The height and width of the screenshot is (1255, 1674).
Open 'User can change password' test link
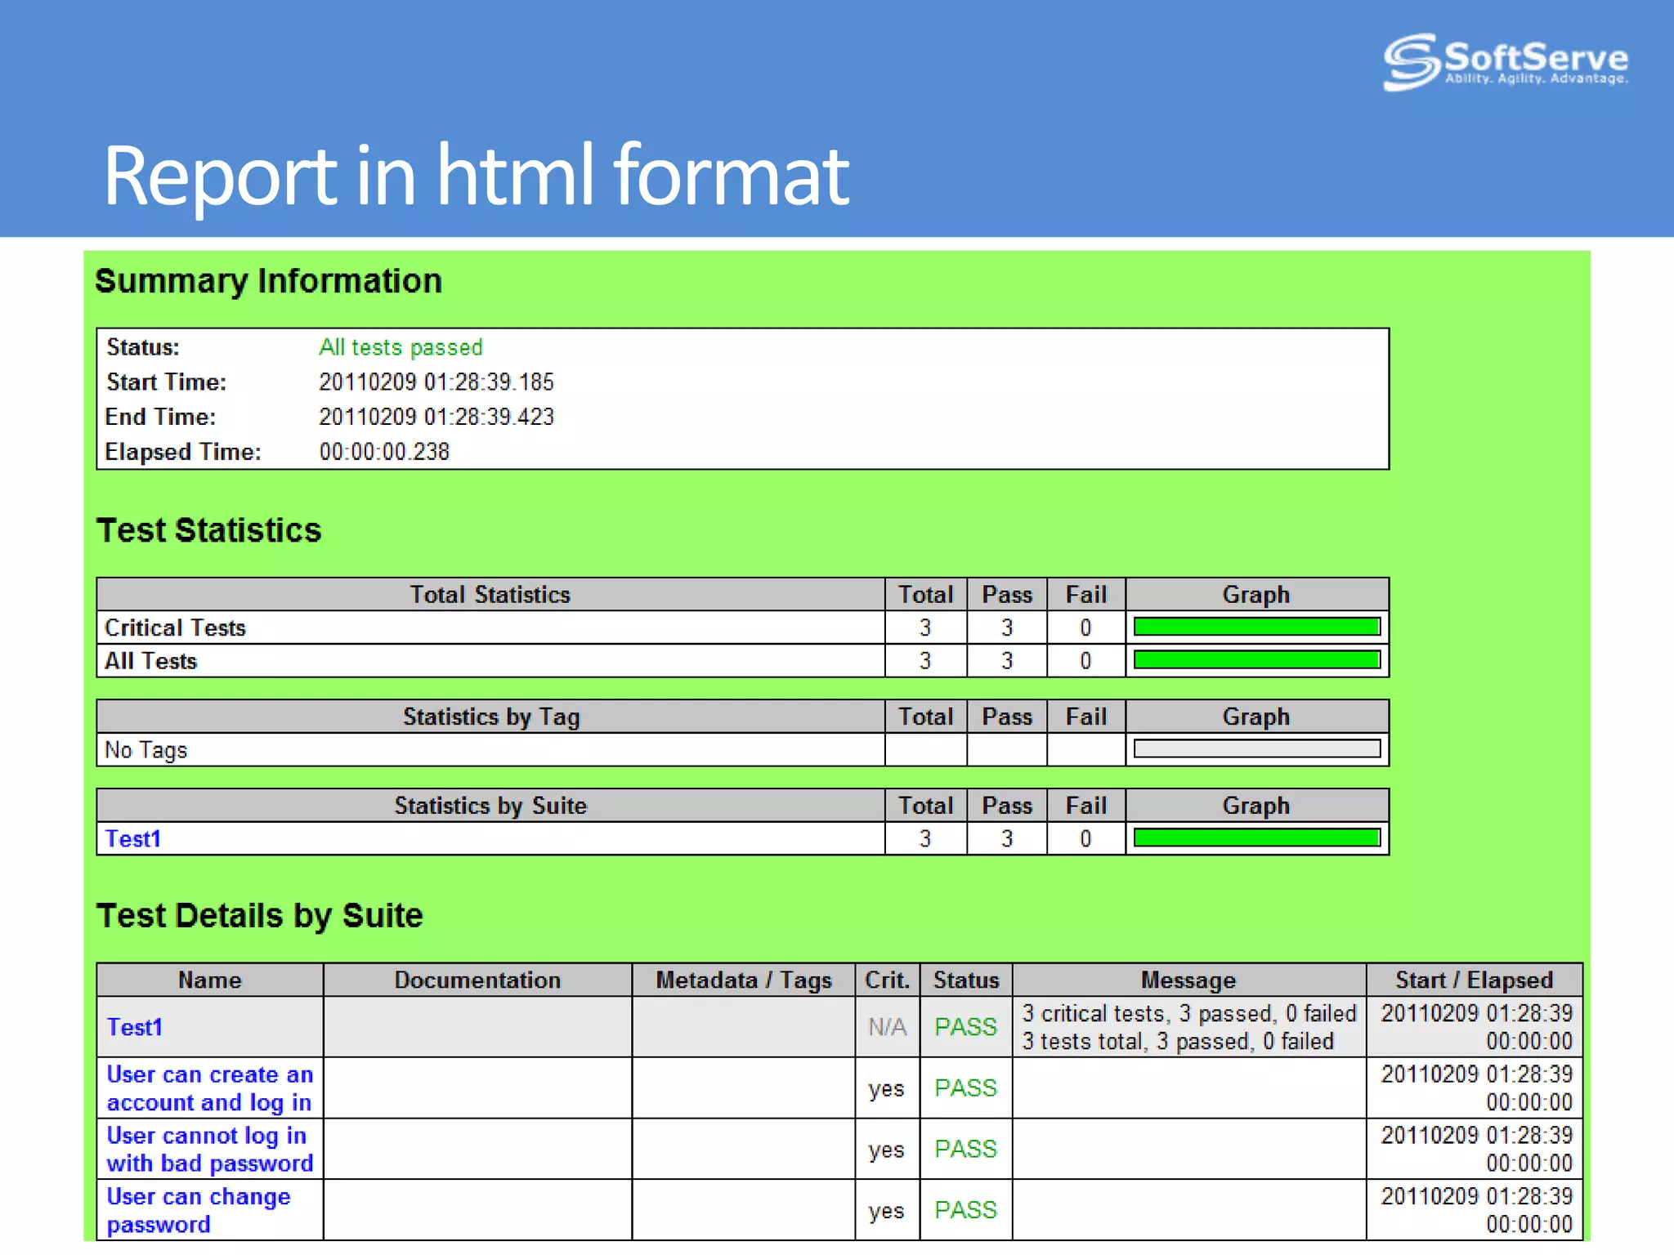199,1210
